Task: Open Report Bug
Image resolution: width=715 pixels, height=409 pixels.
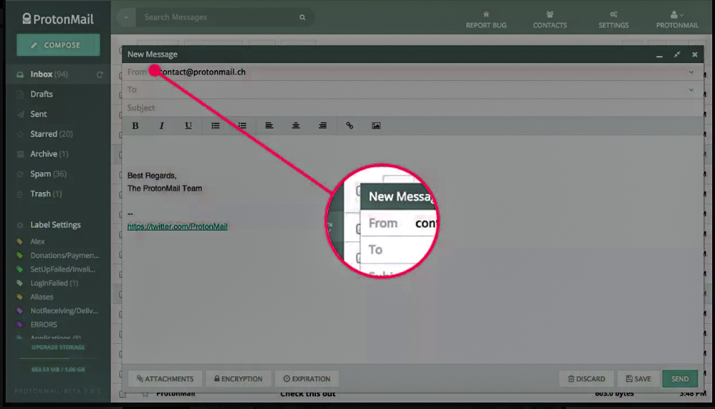Action: pyautogui.click(x=486, y=20)
